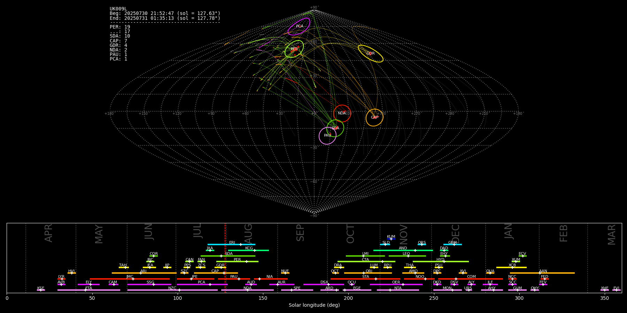627x313 pixels.
Task: Click the green PER radiant ellipse on sky map
Action: [x=294, y=49]
